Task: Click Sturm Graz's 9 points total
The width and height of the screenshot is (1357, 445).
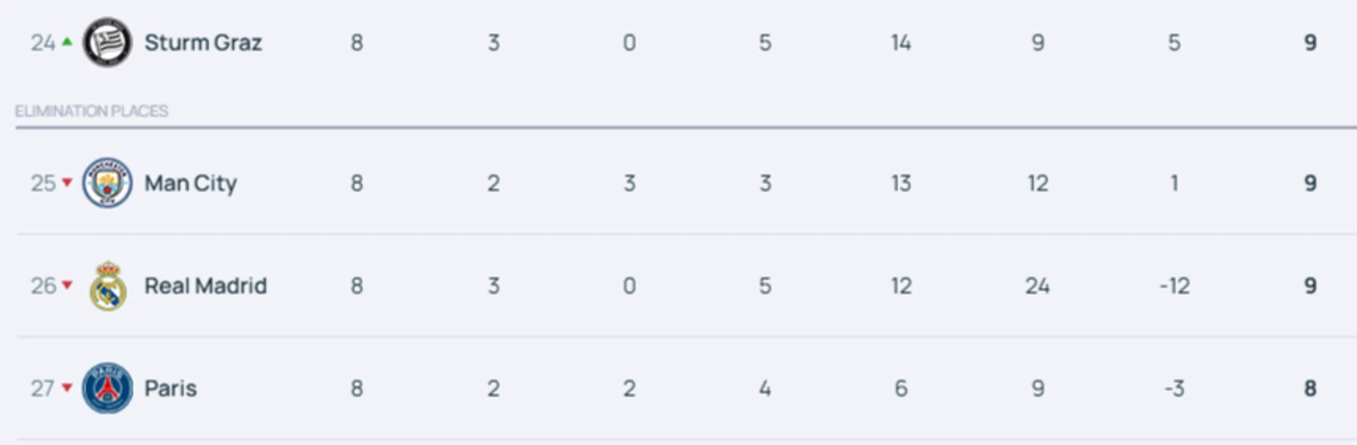Action: (x=1310, y=43)
